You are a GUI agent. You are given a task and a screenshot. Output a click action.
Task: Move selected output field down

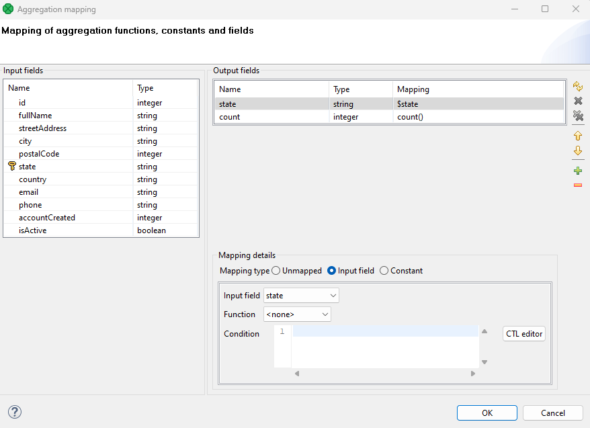(577, 151)
